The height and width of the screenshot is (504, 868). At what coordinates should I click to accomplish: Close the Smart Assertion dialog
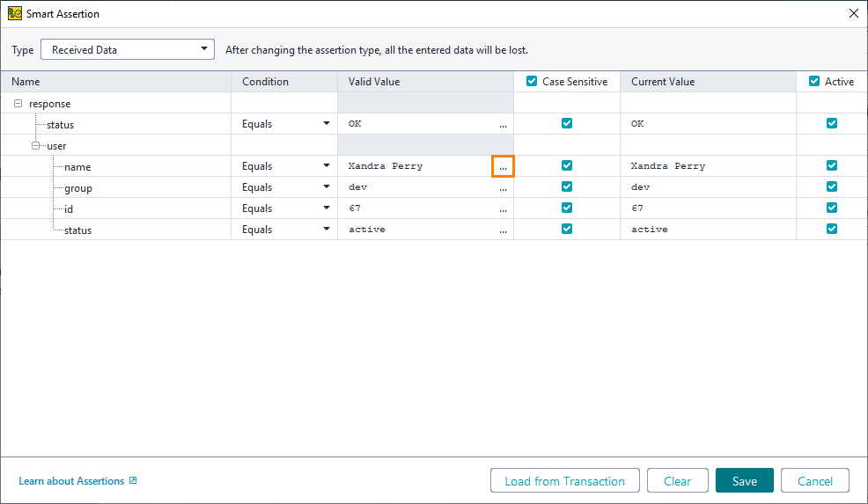pos(854,13)
